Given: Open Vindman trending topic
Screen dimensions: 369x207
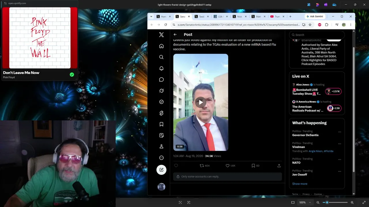Looking at the screenshot, I should click(298, 147).
